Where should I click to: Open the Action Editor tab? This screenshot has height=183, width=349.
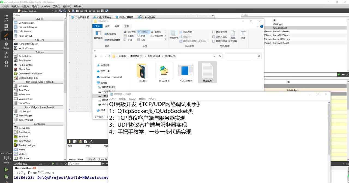(x=76, y=159)
